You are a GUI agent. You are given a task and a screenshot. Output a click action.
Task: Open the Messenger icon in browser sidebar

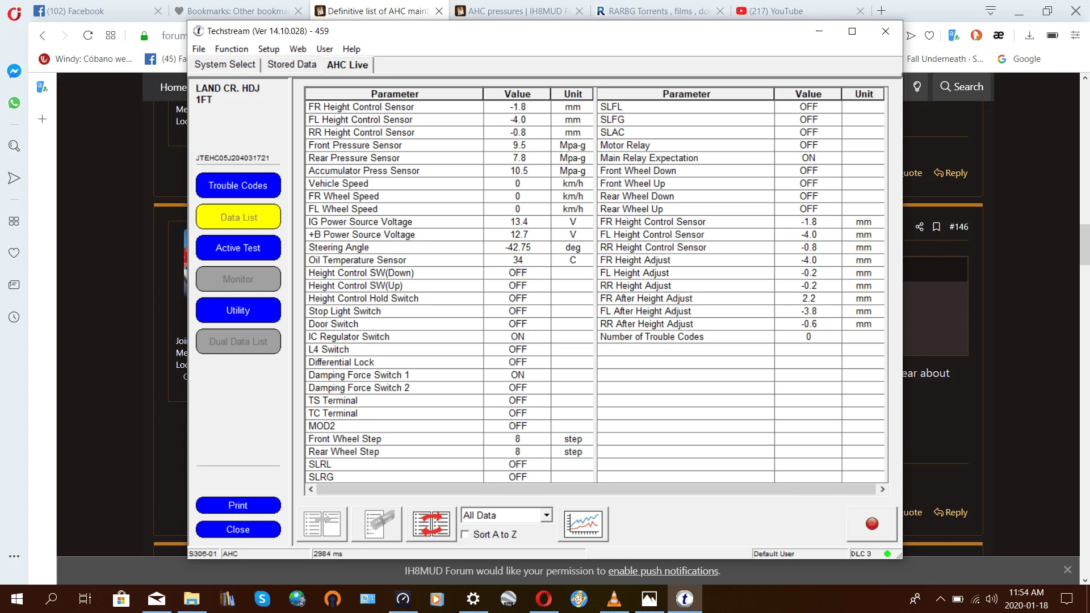tap(14, 71)
